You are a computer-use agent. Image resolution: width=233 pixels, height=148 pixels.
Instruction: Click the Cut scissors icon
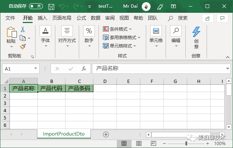pyautogui.click(x=23, y=29)
